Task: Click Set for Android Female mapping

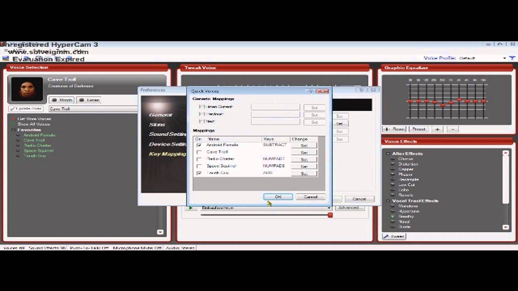Action: tap(304, 145)
